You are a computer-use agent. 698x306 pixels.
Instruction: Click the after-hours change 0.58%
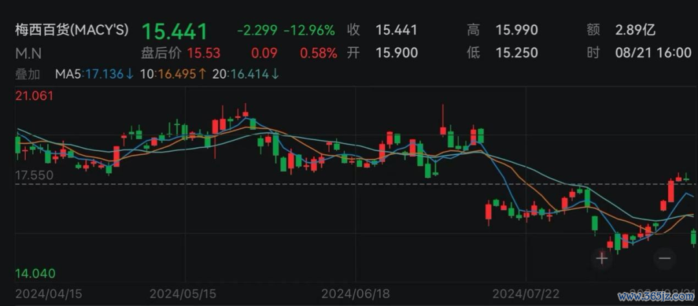(x=318, y=54)
